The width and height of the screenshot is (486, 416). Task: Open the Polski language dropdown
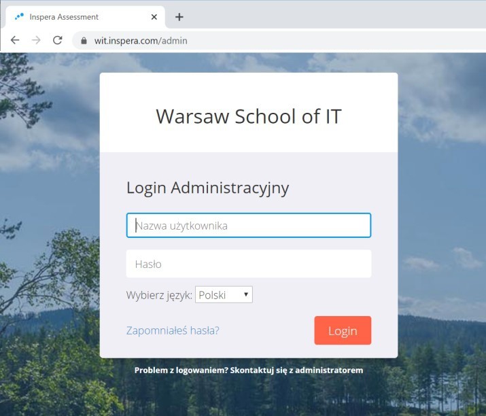224,295
